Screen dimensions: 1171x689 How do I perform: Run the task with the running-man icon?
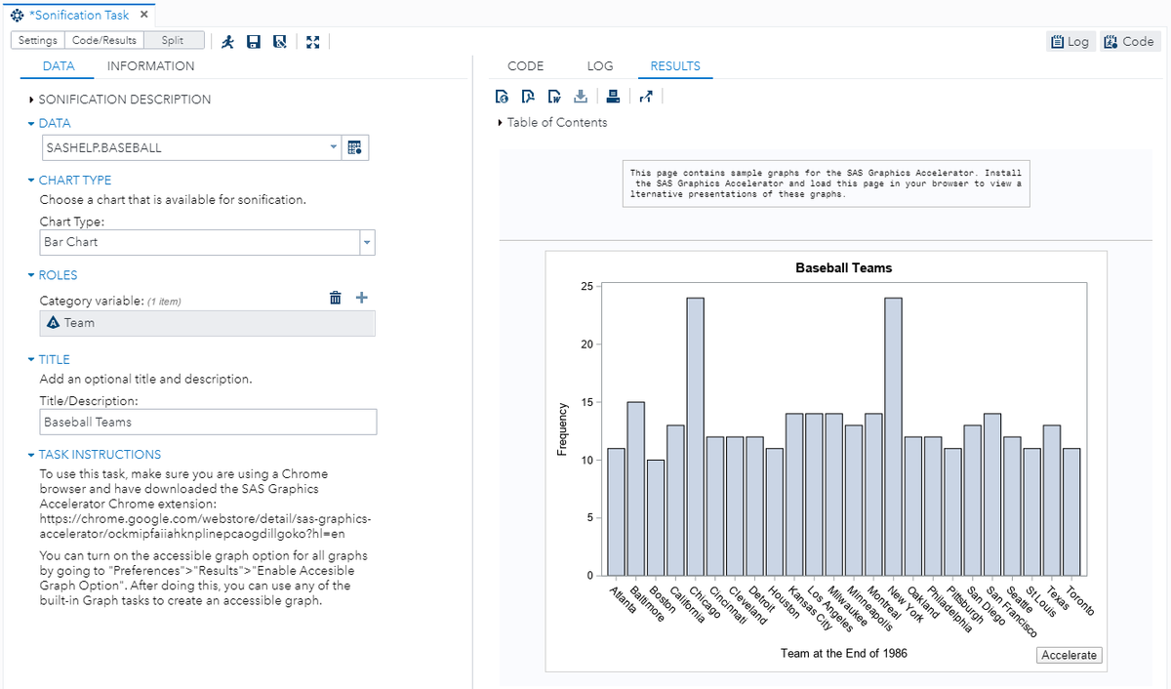(227, 41)
